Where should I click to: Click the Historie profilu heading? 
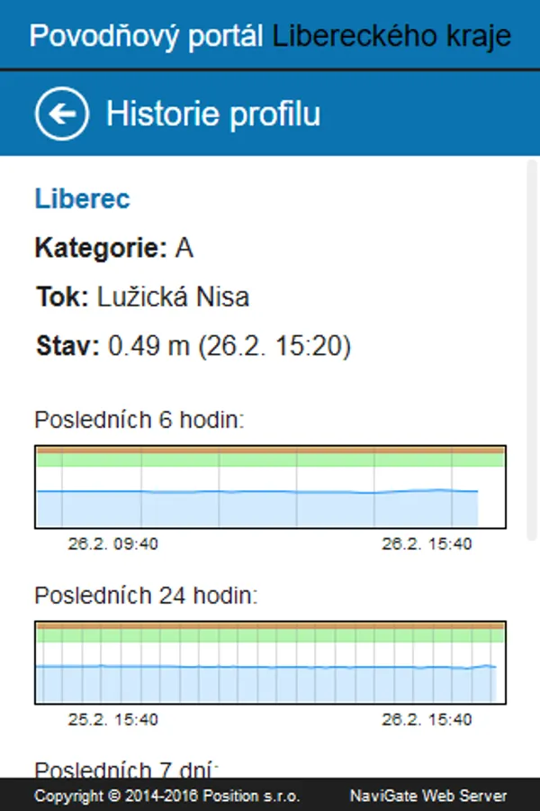click(x=213, y=114)
